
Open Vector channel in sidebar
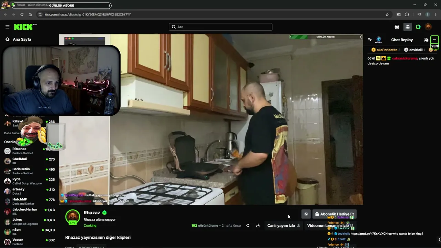[29, 242]
